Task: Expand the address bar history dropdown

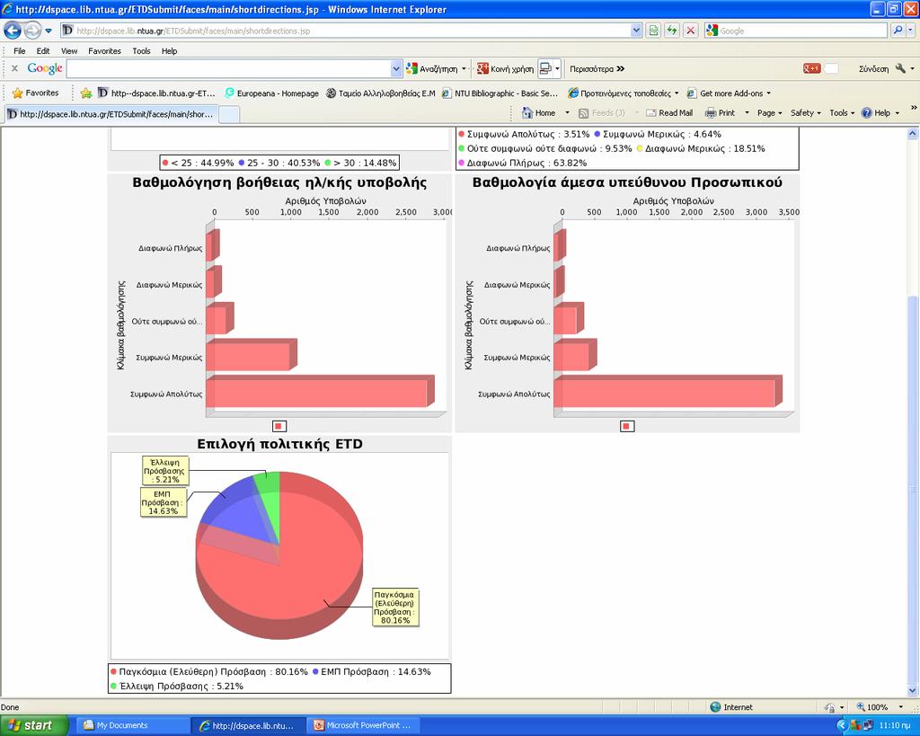Action: 637,31
